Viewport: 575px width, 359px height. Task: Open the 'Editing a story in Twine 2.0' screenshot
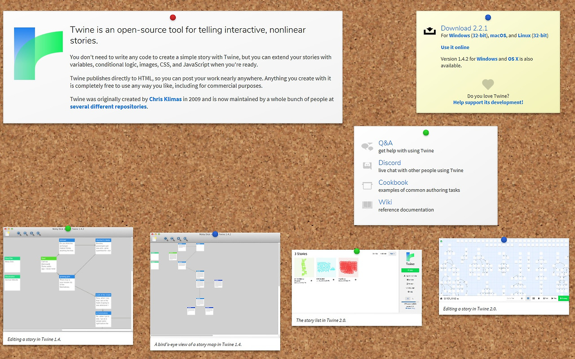click(504, 270)
